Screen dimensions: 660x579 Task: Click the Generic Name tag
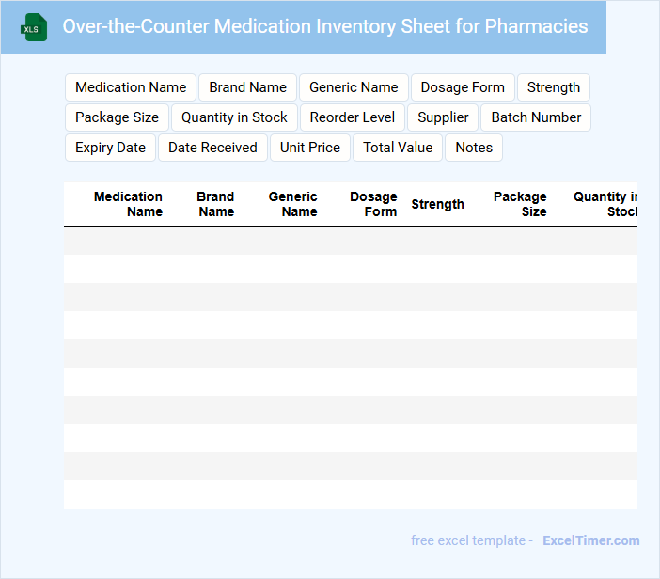point(354,87)
